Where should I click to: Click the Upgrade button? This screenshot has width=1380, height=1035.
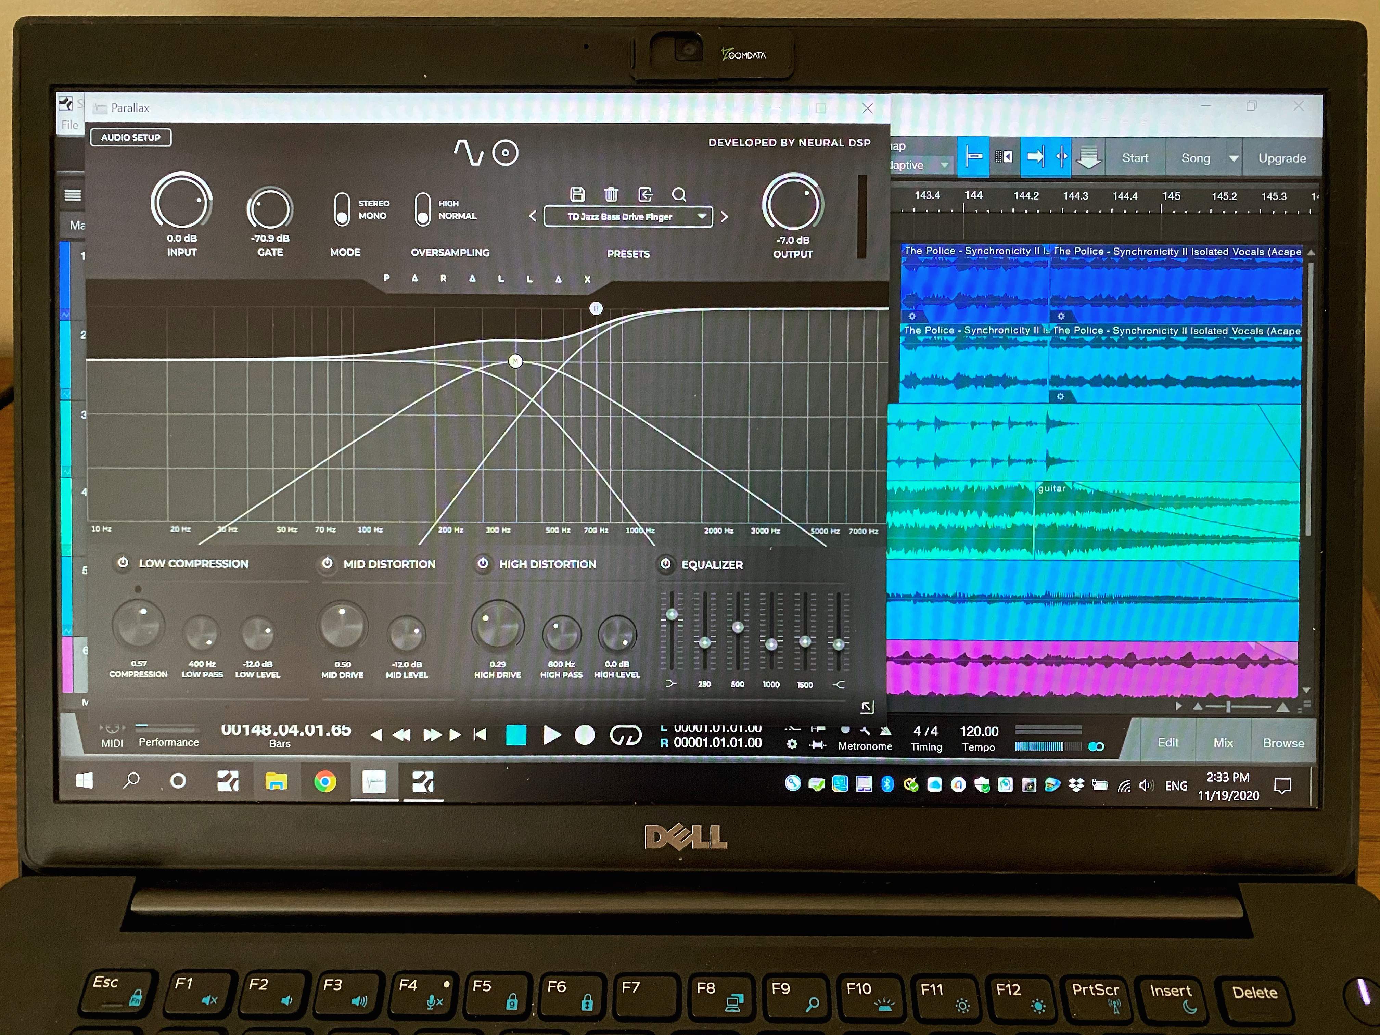(1282, 158)
